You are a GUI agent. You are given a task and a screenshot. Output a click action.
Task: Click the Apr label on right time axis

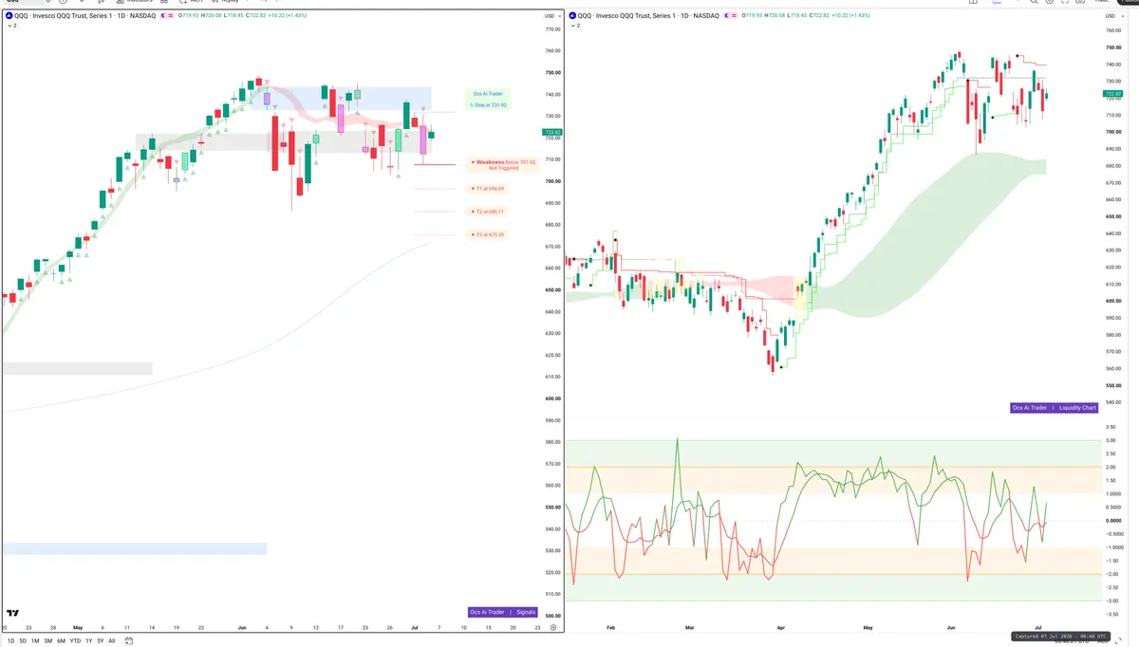click(x=780, y=628)
